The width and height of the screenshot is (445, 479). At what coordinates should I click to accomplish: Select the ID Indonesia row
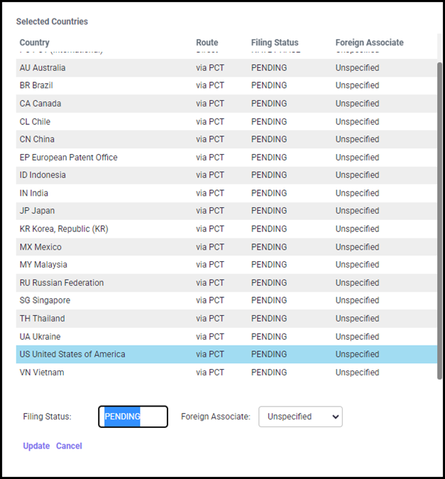point(43,175)
